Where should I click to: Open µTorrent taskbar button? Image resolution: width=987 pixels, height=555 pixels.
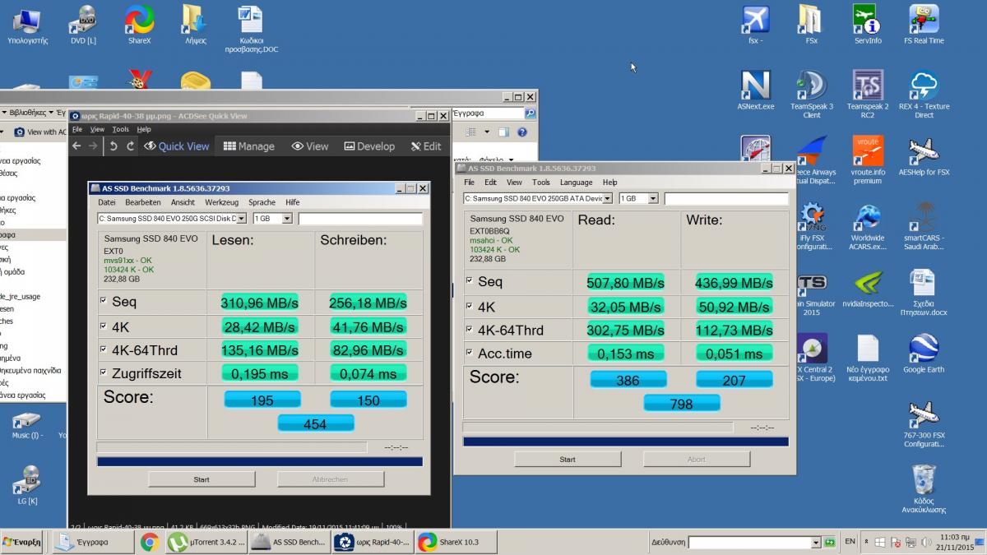pyautogui.click(x=206, y=542)
